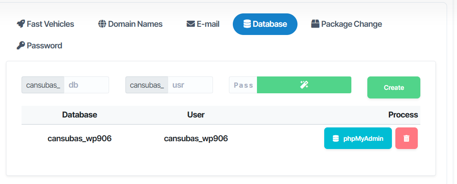Open phpMyAdmin for cansubas_wp906
The width and height of the screenshot is (457, 184).
[x=358, y=138]
